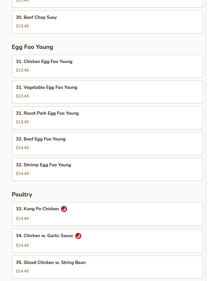The height and width of the screenshot is (281, 211).
Task: Click the Egg Foo Young section heading
Action: point(32,47)
